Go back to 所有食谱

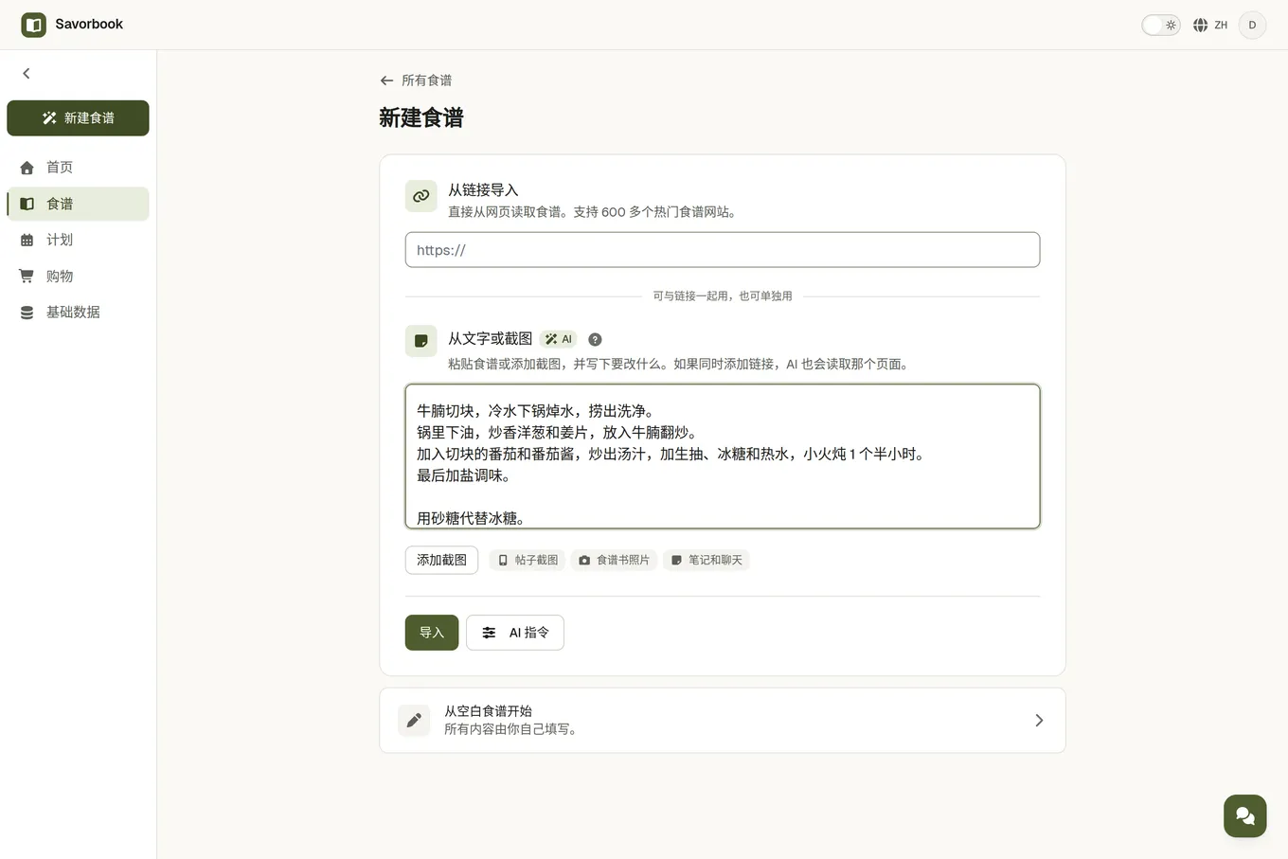[x=416, y=81]
